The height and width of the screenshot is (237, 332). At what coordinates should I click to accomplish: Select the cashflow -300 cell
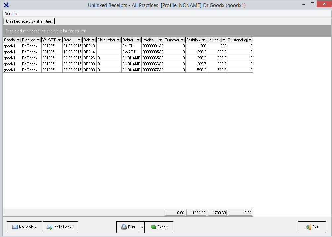pos(196,46)
